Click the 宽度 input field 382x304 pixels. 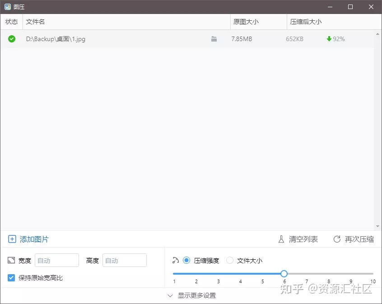57,260
